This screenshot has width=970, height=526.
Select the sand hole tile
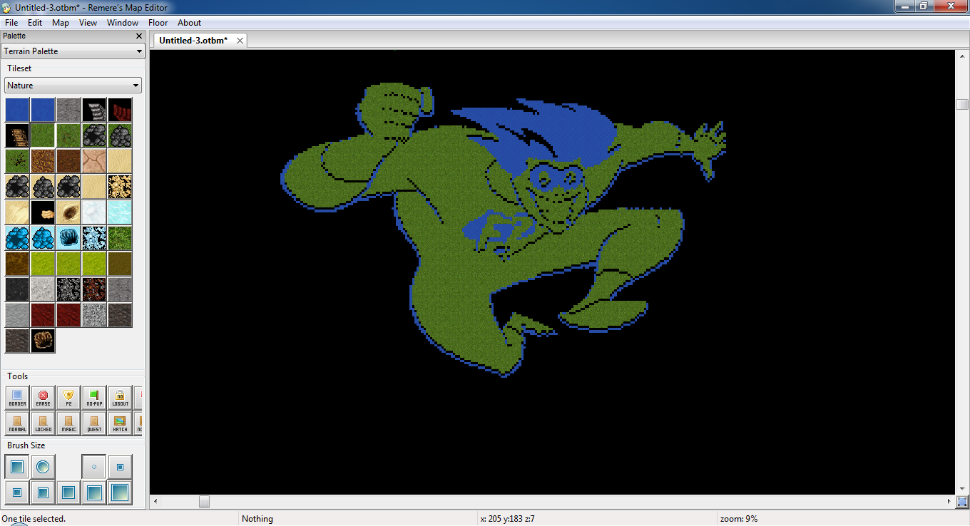[x=68, y=212]
